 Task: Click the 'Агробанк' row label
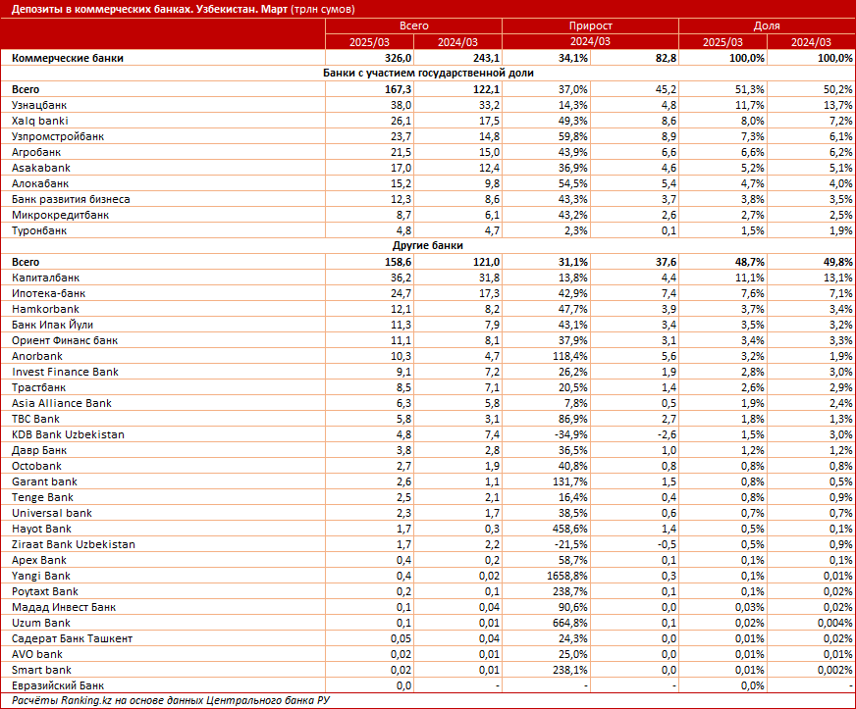[36, 152]
